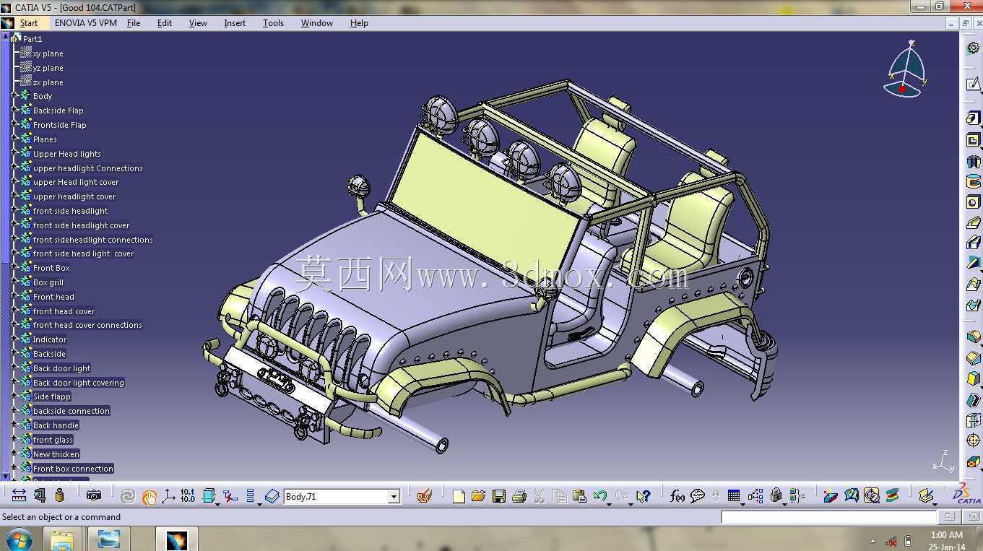Select the xy plane in tree
The image size is (983, 551).
(x=48, y=53)
